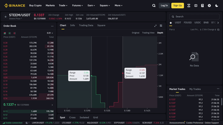Select the 0.20 sell order row
Viewport: 223px width, 125px height.
[x=28, y=77]
